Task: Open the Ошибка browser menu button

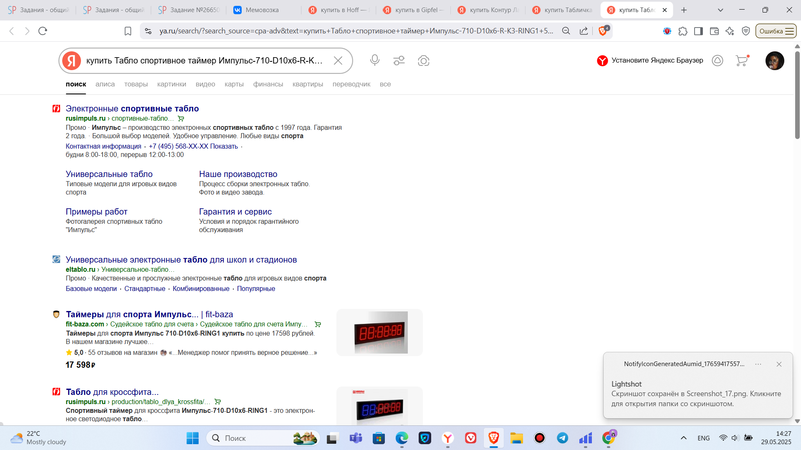Action: point(776,31)
